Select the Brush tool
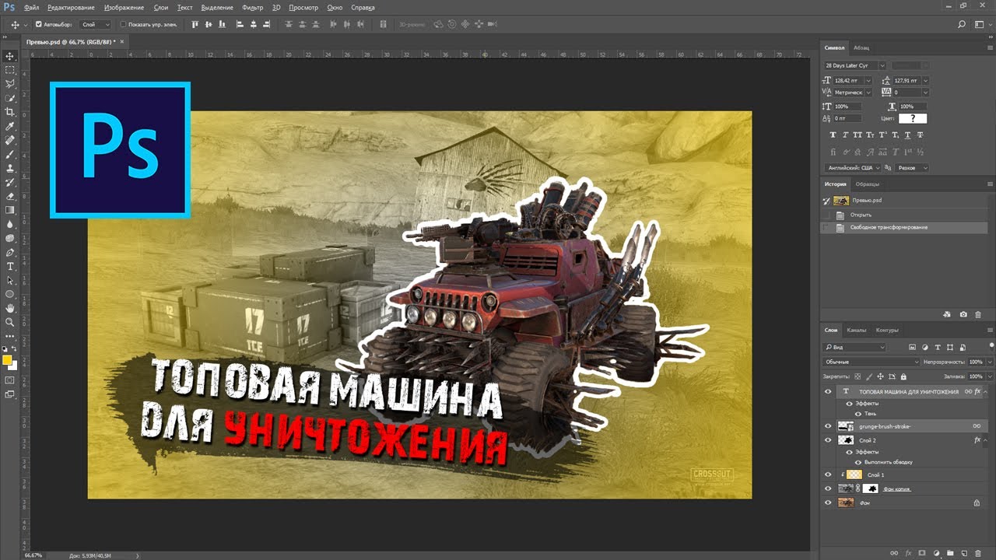The width and height of the screenshot is (996, 560). pyautogui.click(x=10, y=154)
